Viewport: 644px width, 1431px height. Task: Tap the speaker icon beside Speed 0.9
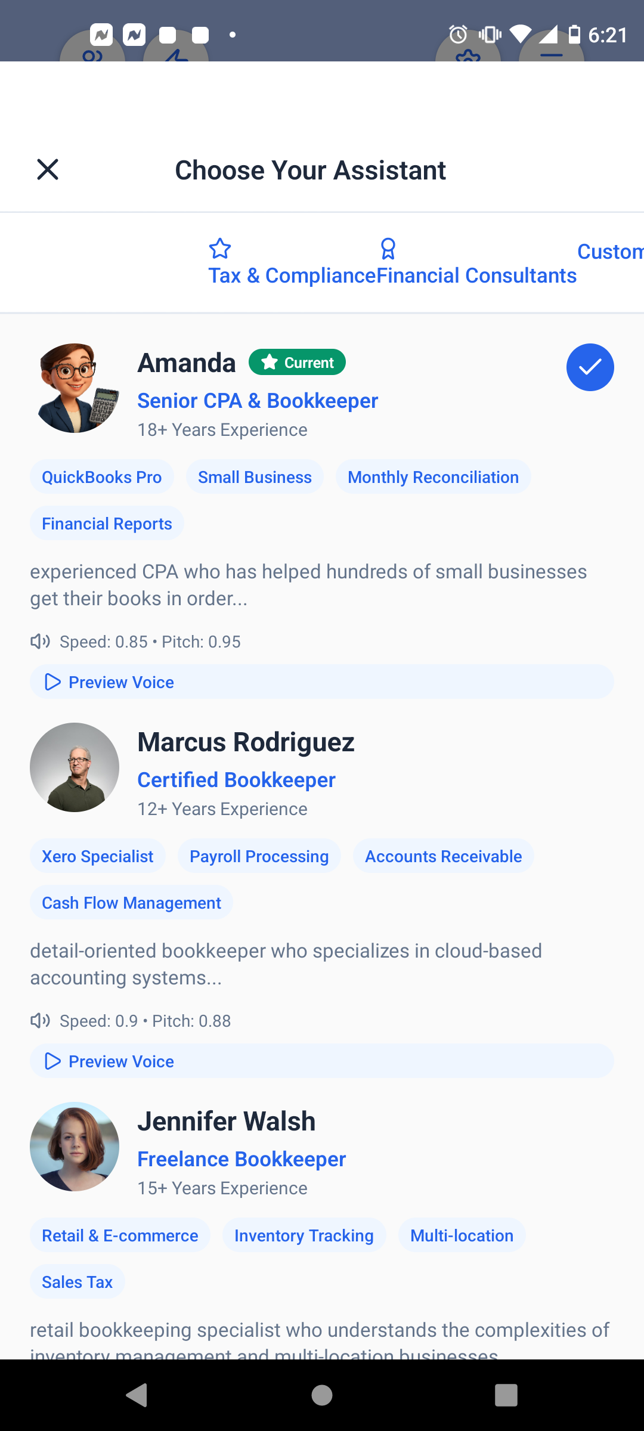[x=40, y=1021]
